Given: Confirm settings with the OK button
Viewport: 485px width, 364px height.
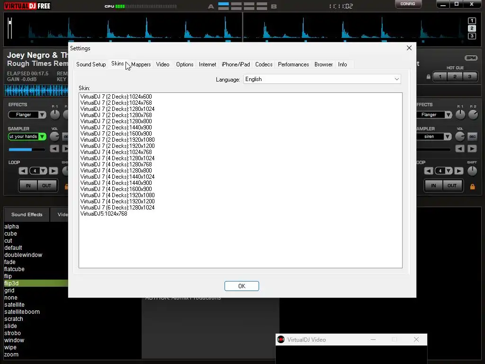Looking at the screenshot, I should [x=242, y=286].
